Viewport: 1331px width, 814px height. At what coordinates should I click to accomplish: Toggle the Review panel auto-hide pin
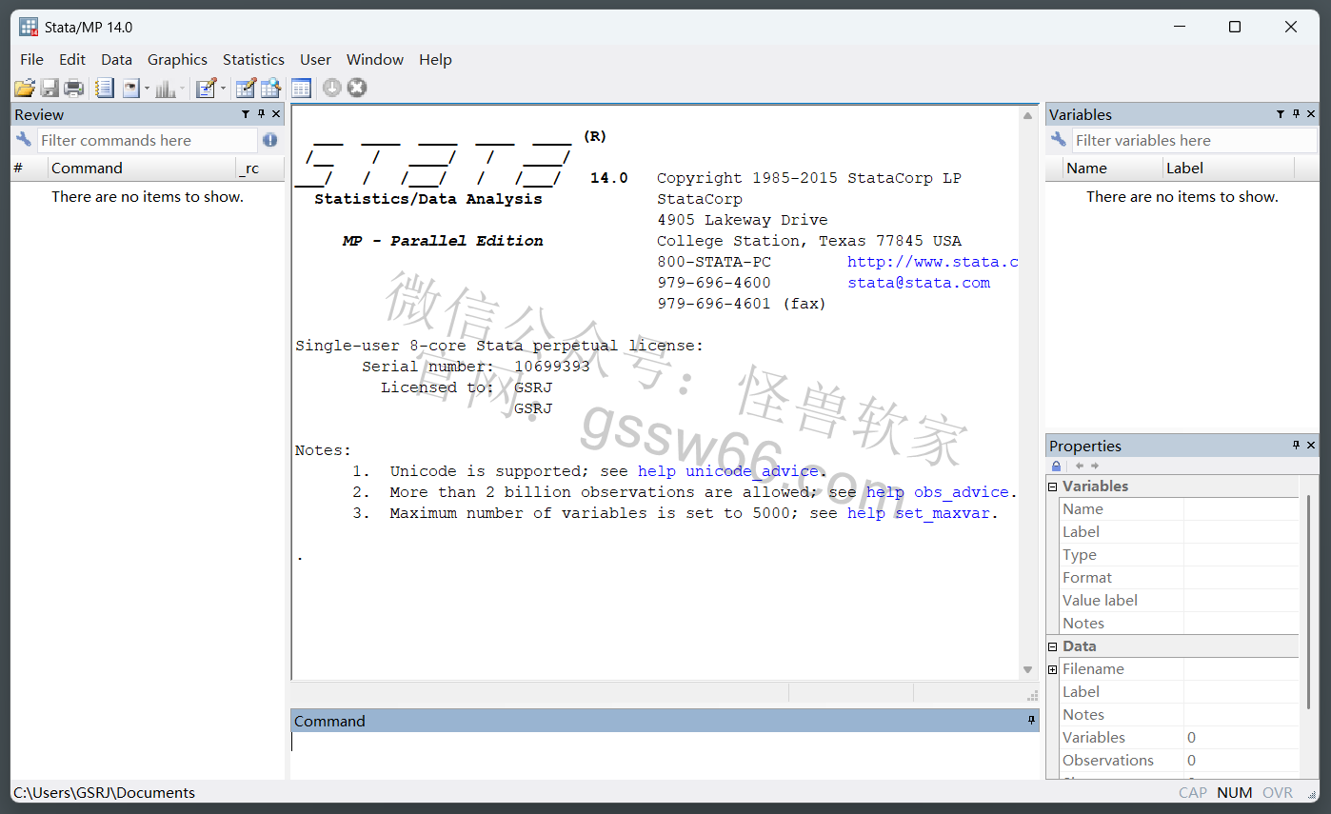pos(261,114)
